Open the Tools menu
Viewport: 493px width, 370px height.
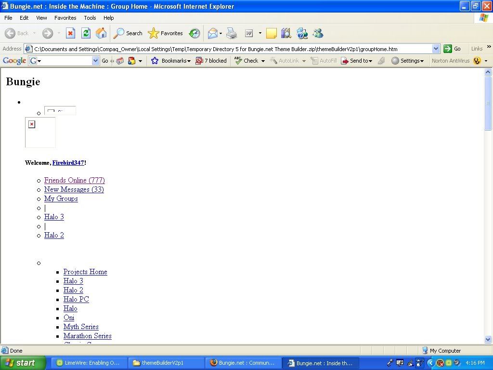tap(90, 18)
